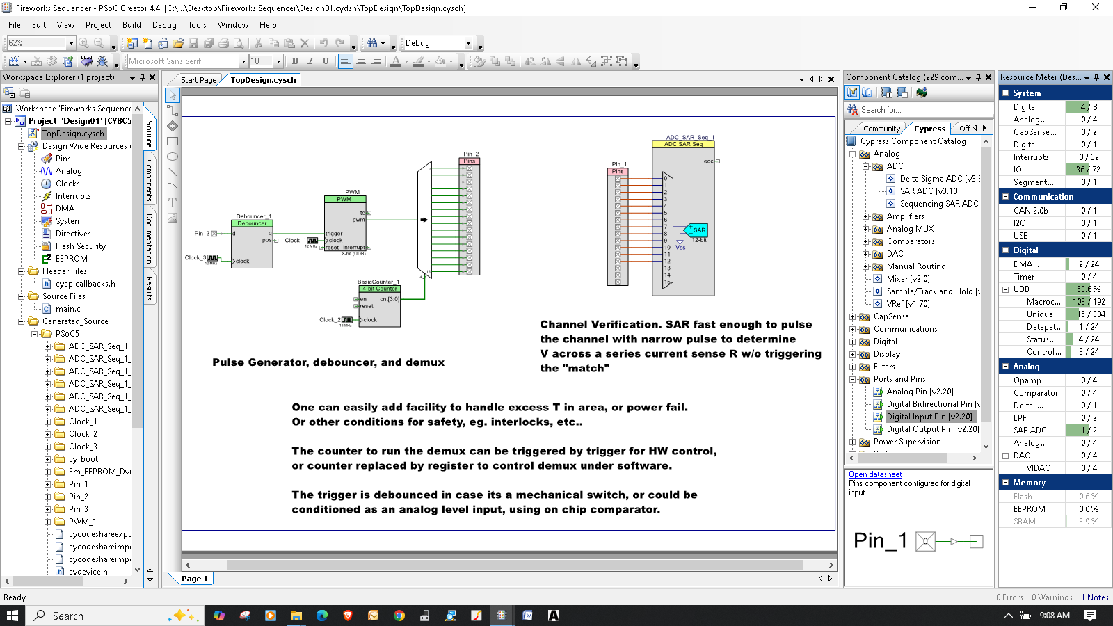
Task: Open the Results vertical side tab
Action: click(x=149, y=289)
